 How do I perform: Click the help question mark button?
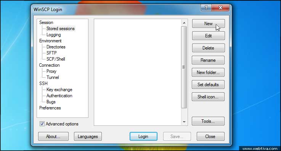(206, 8)
